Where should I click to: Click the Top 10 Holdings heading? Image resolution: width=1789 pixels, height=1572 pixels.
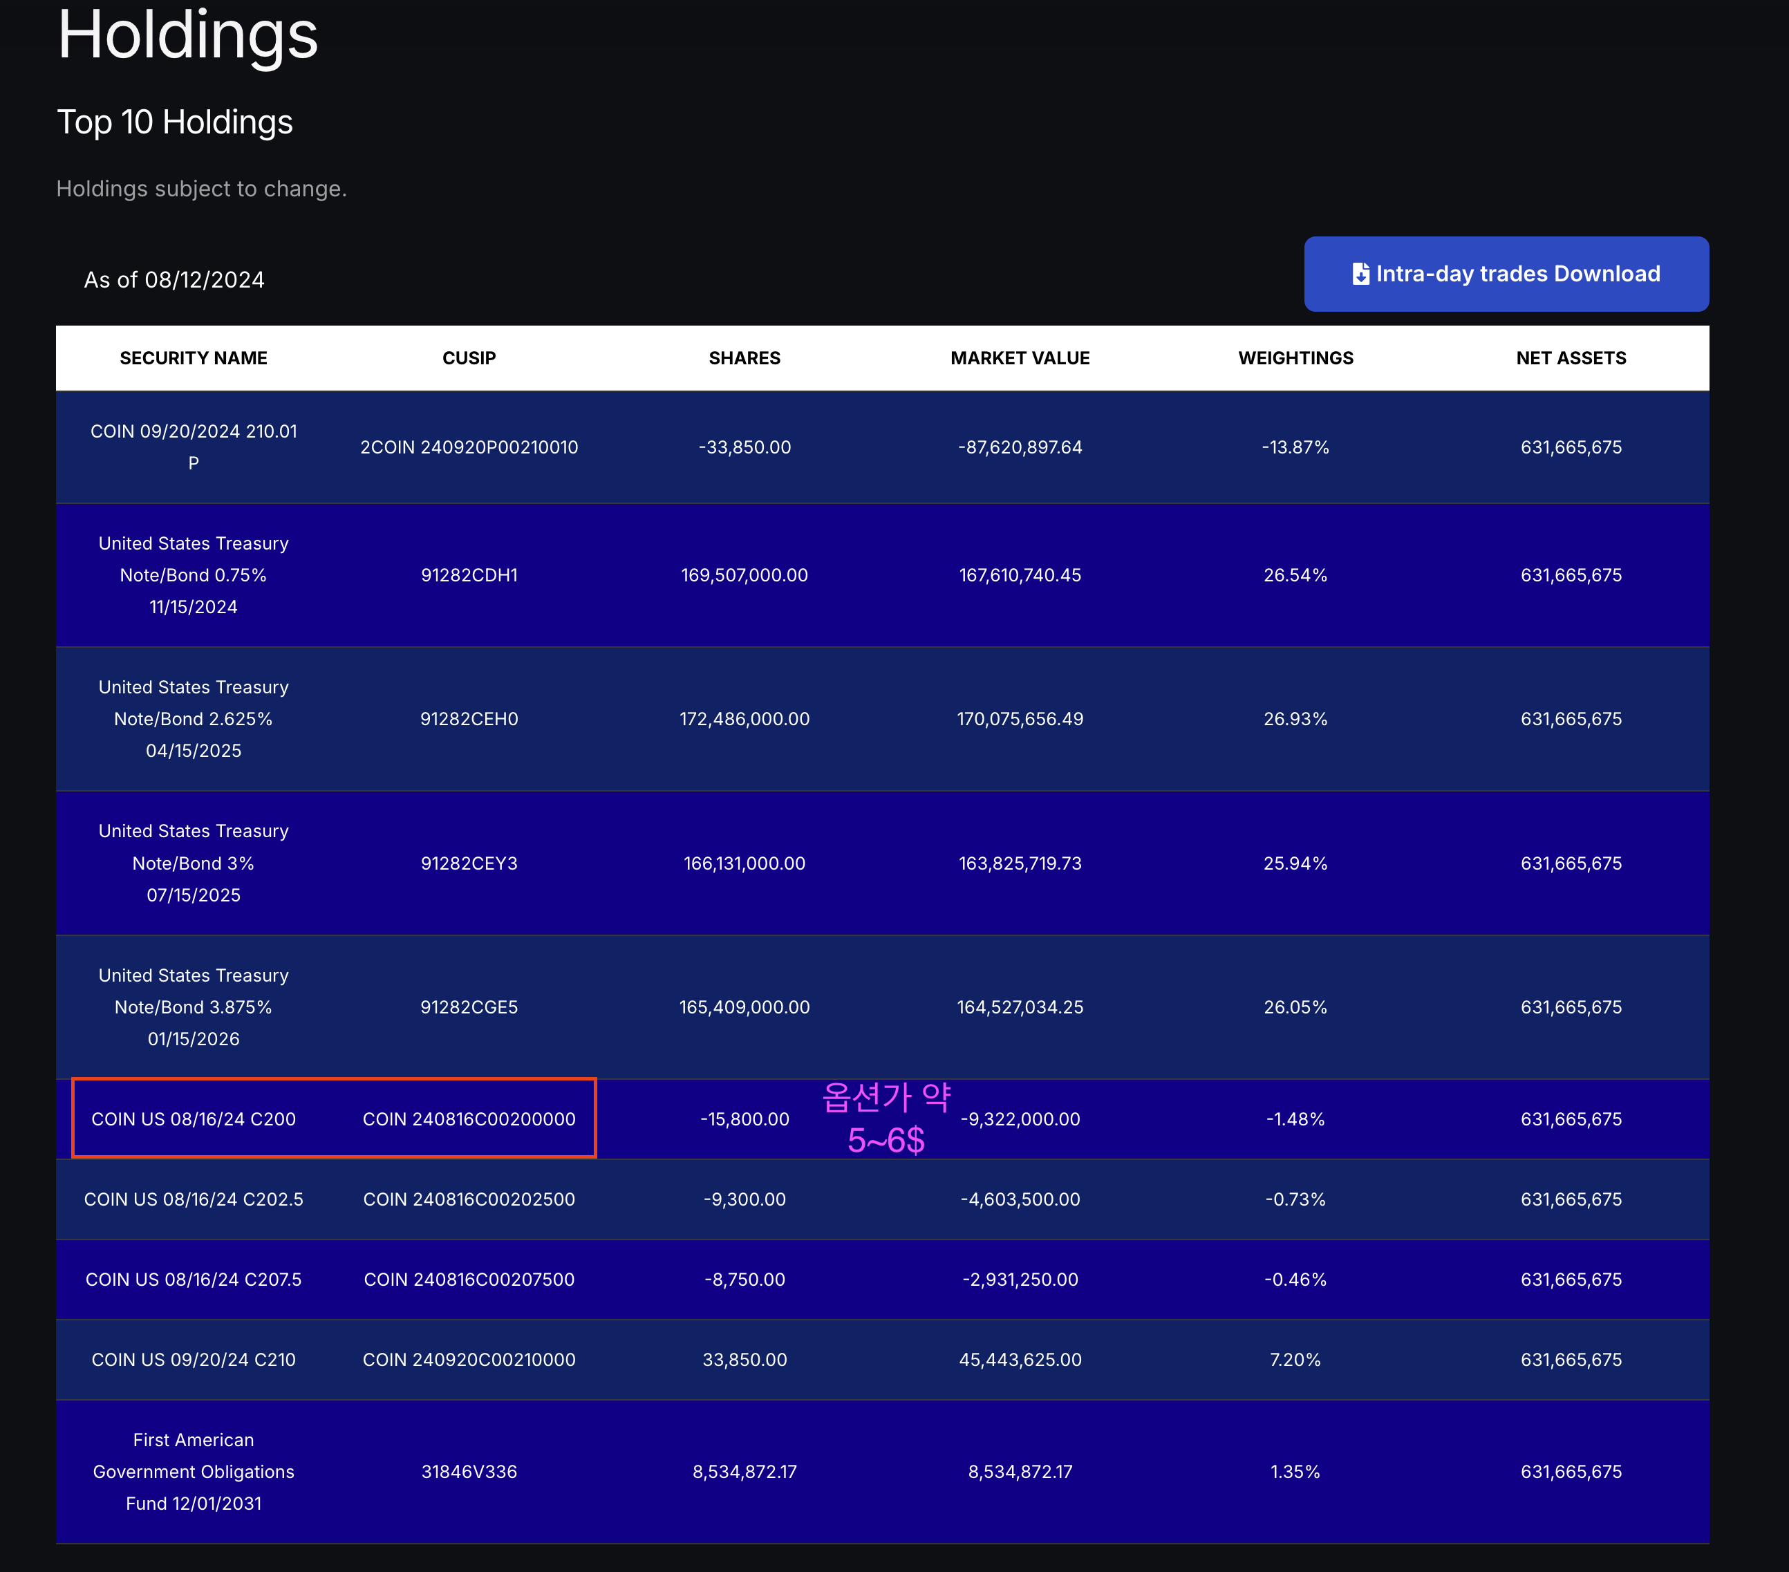pos(175,122)
